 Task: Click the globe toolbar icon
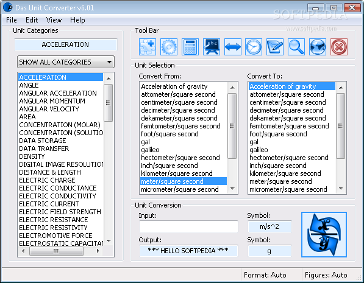318,47
